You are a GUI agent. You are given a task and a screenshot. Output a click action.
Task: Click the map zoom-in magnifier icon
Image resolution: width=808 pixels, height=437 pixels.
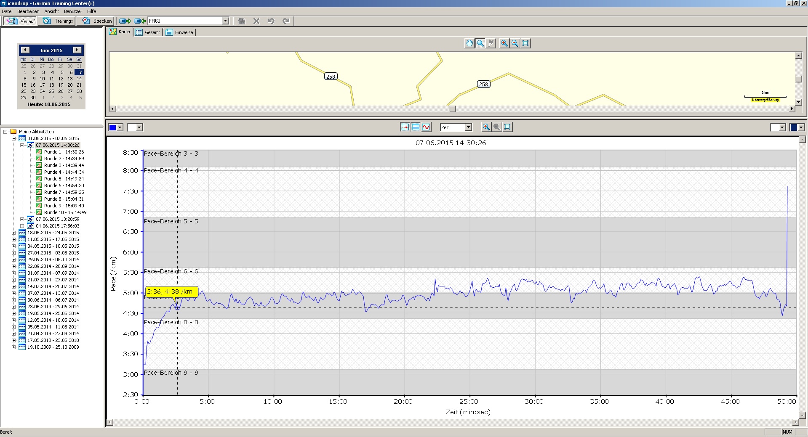pyautogui.click(x=504, y=43)
